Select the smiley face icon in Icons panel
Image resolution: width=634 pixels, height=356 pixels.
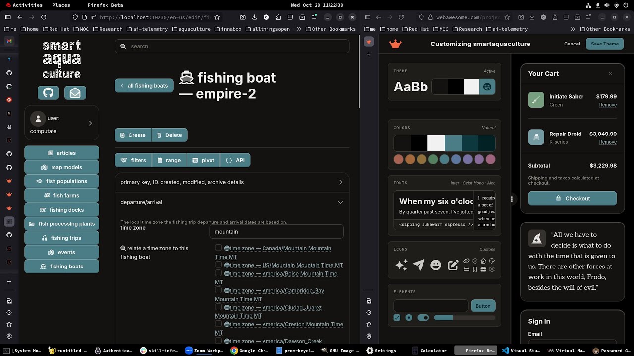coord(436,266)
